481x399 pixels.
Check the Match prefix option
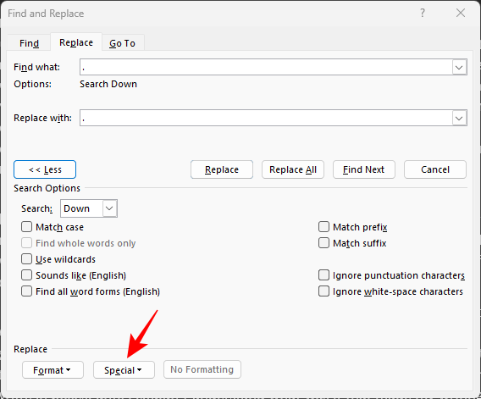323,227
